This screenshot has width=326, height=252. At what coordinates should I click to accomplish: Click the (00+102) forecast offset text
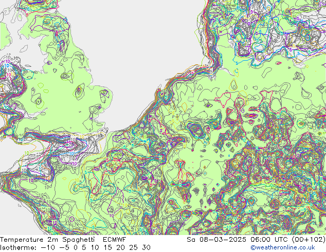coord(309,240)
